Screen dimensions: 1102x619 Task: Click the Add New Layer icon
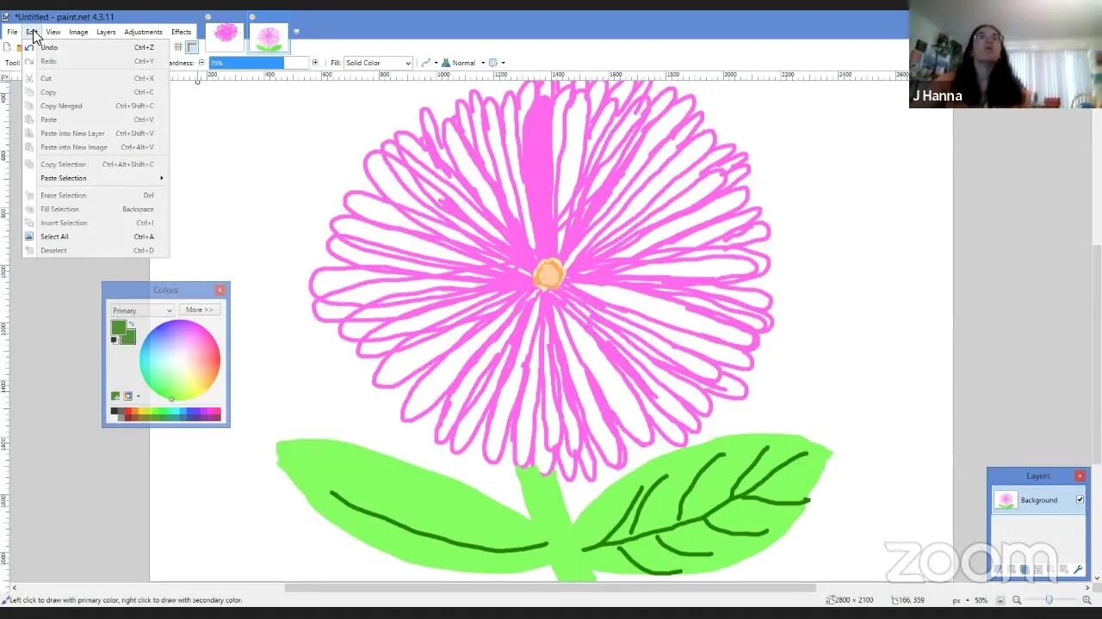coord(998,569)
